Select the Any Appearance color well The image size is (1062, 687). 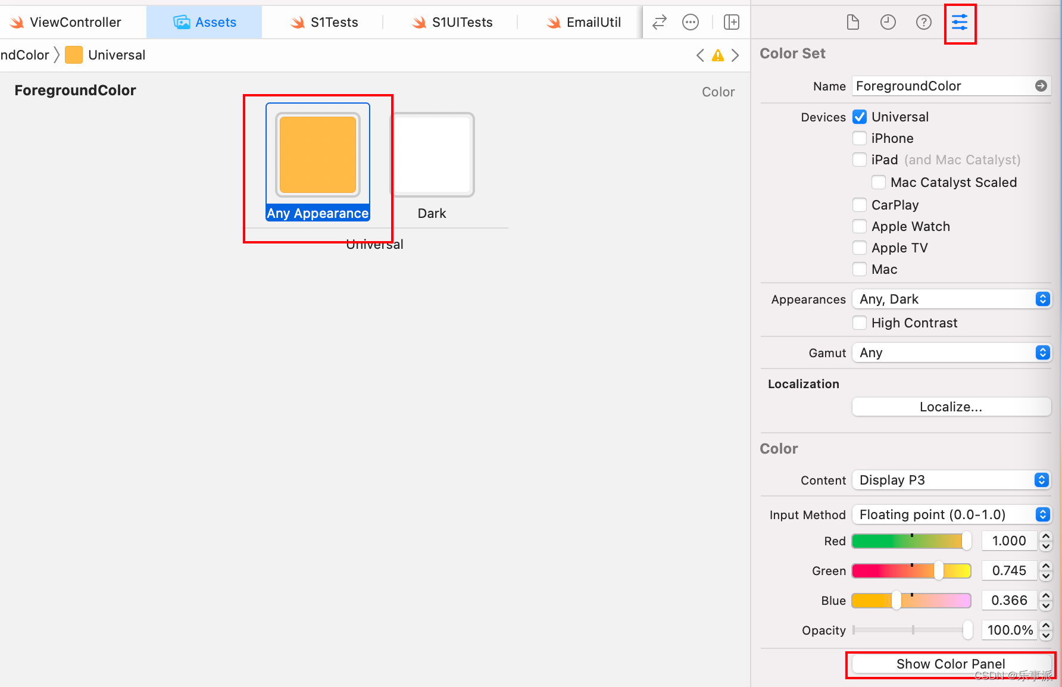click(x=318, y=155)
